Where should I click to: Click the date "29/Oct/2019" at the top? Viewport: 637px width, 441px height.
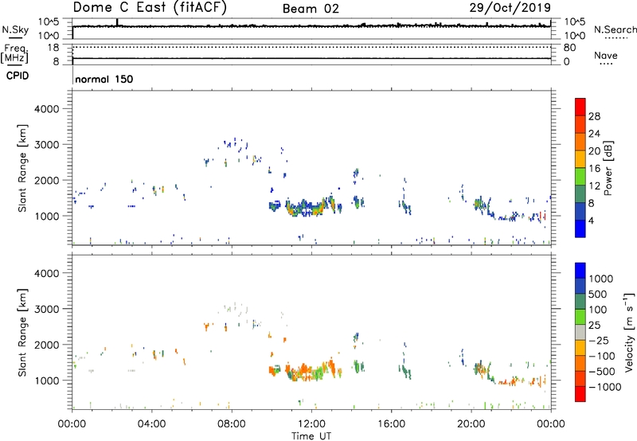tap(510, 8)
